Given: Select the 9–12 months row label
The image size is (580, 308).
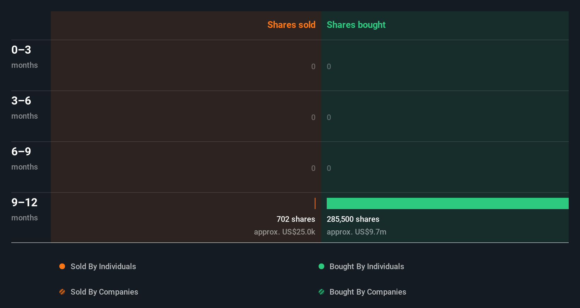Looking at the screenshot, I should click(24, 209).
